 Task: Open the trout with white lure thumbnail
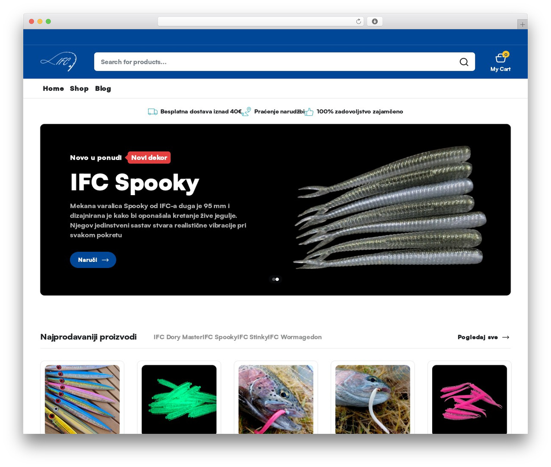click(x=373, y=399)
